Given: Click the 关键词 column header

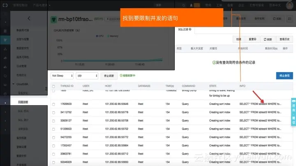Looking at the screenshot, I should 213,48.
